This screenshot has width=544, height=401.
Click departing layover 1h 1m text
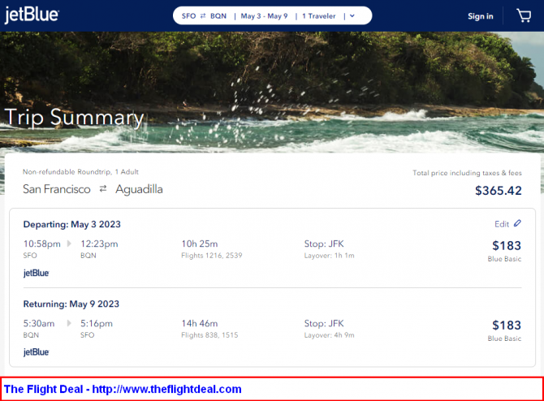pos(330,256)
